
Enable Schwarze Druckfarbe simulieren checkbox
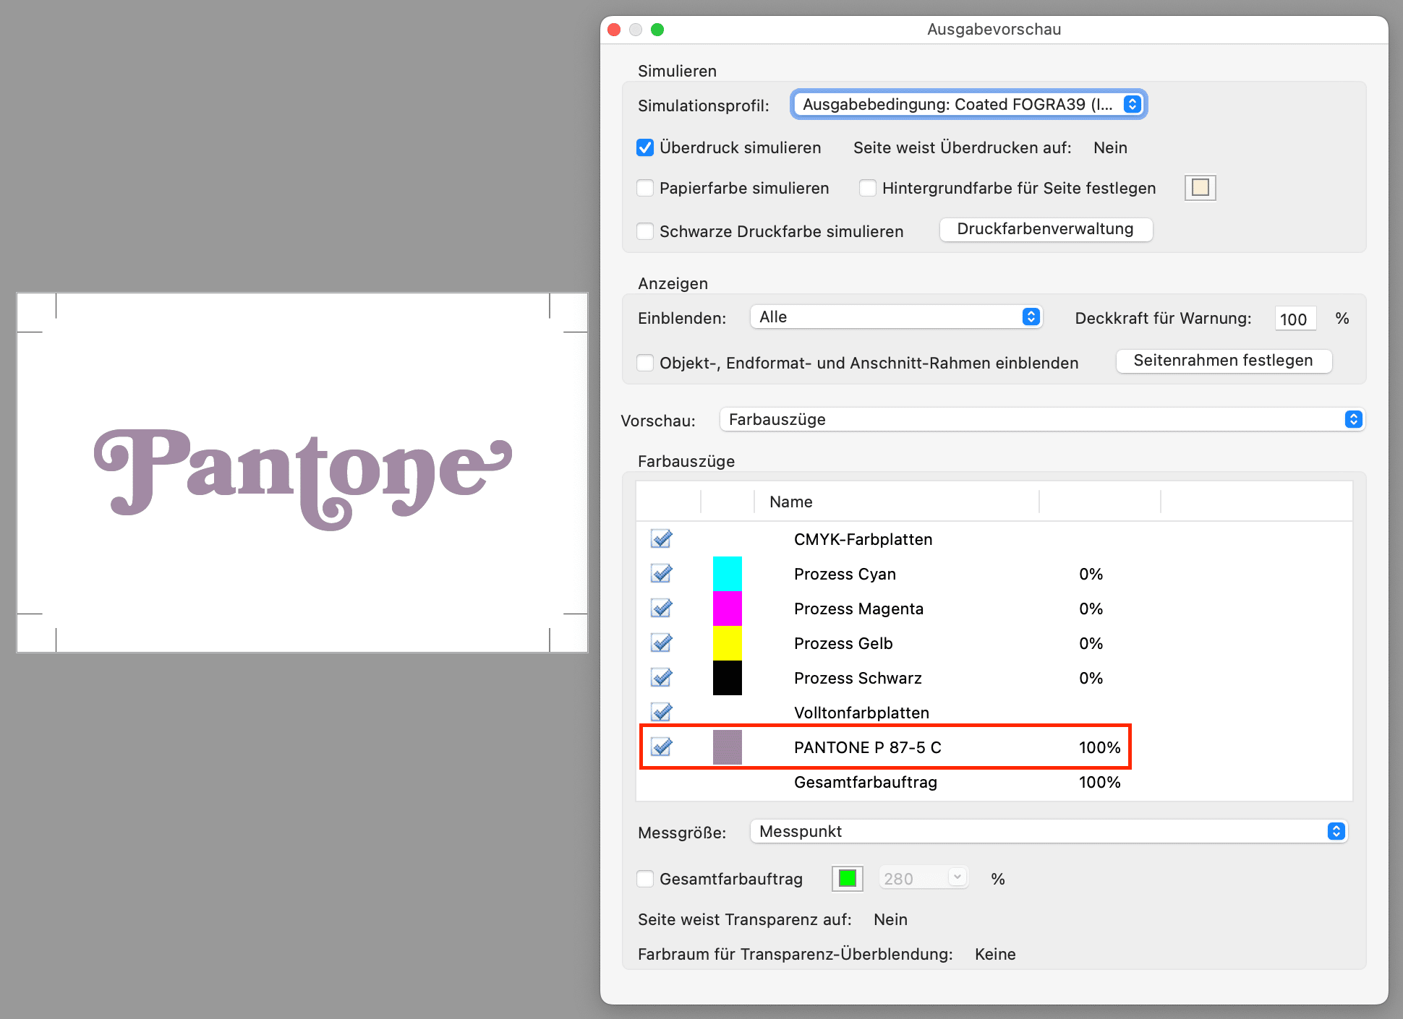tap(645, 231)
